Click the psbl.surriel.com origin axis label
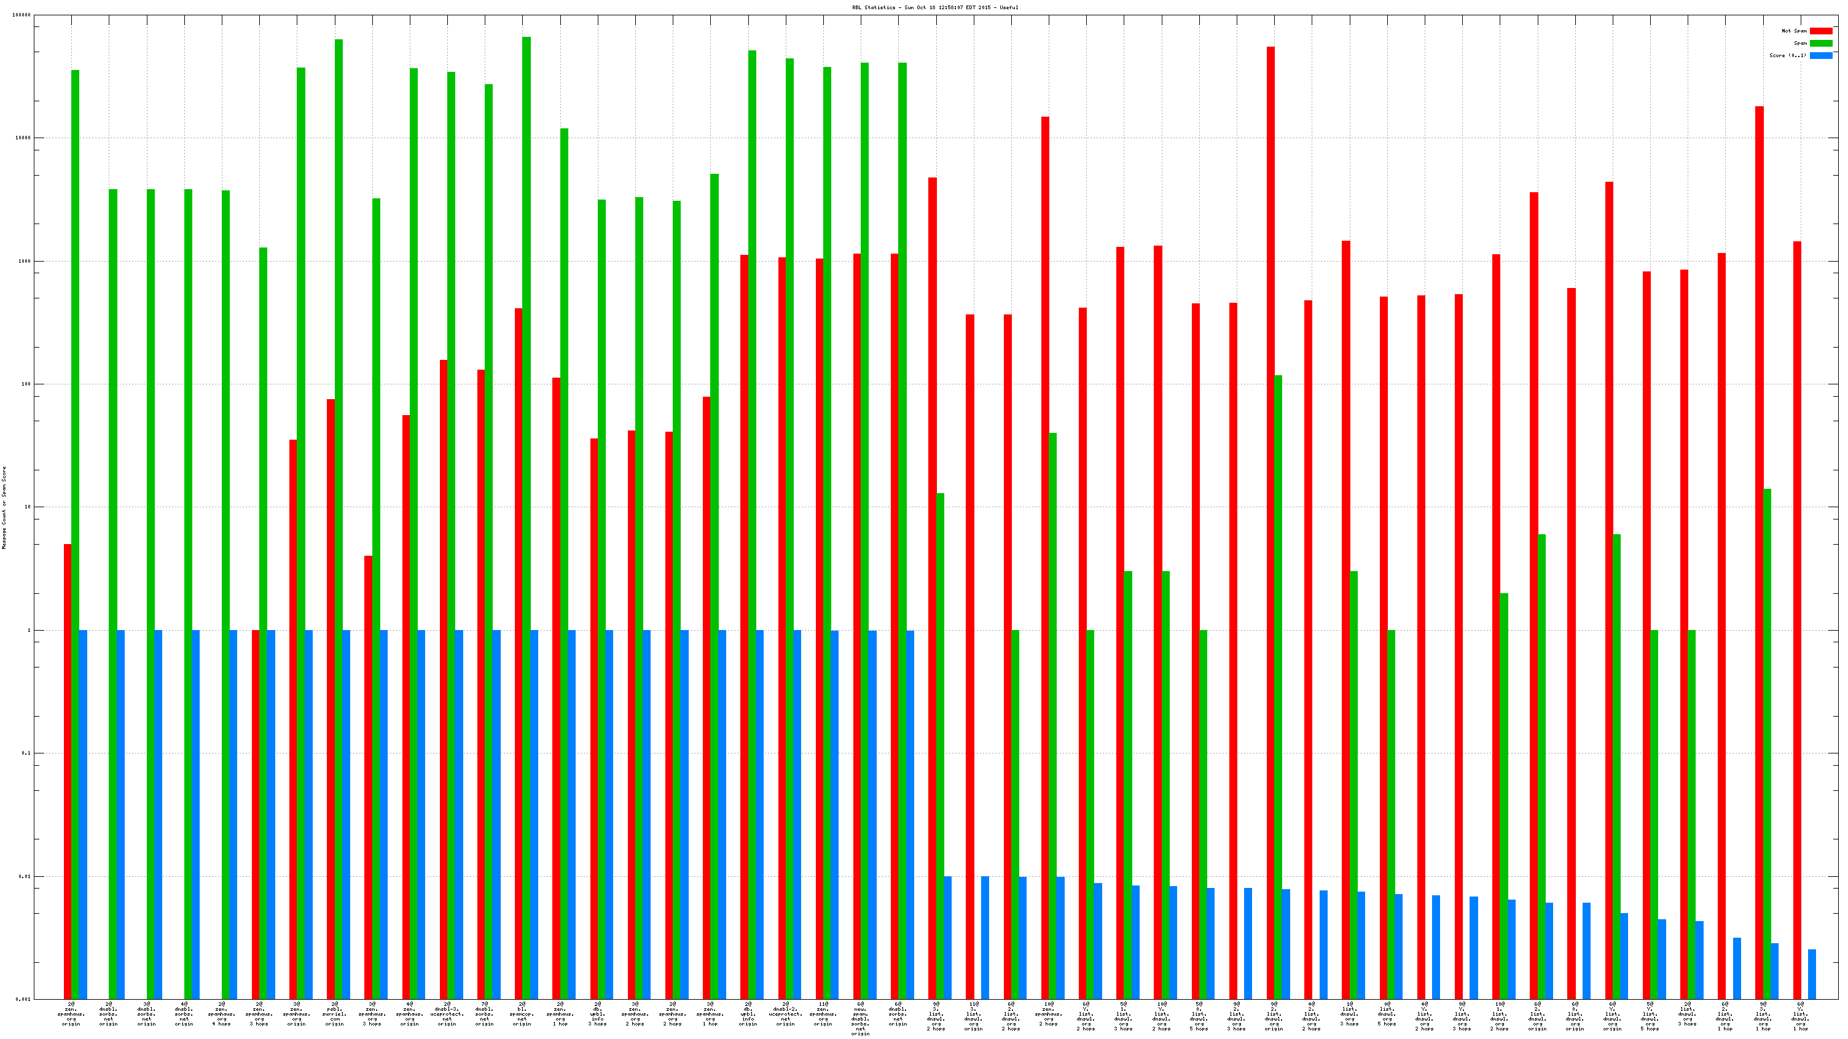 334,1013
